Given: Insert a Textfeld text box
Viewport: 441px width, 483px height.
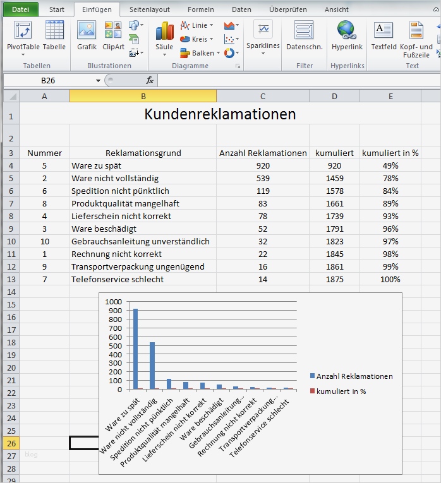Looking at the screenshot, I should coord(384,35).
